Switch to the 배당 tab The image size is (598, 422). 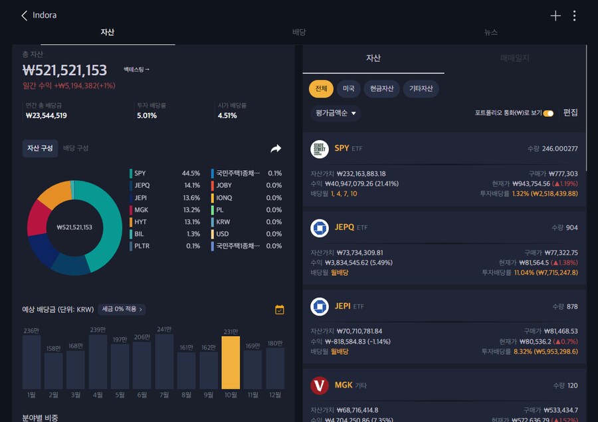click(299, 32)
